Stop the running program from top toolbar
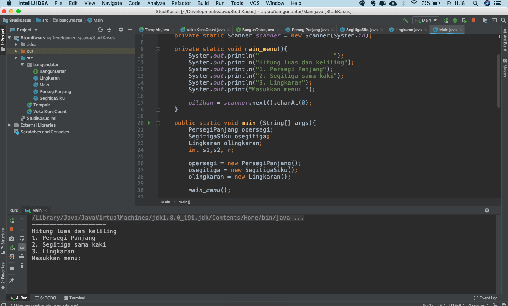 click(x=473, y=20)
